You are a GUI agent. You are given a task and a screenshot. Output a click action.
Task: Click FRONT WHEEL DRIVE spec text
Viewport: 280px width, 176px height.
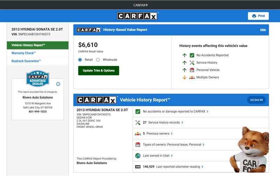pos(90,127)
